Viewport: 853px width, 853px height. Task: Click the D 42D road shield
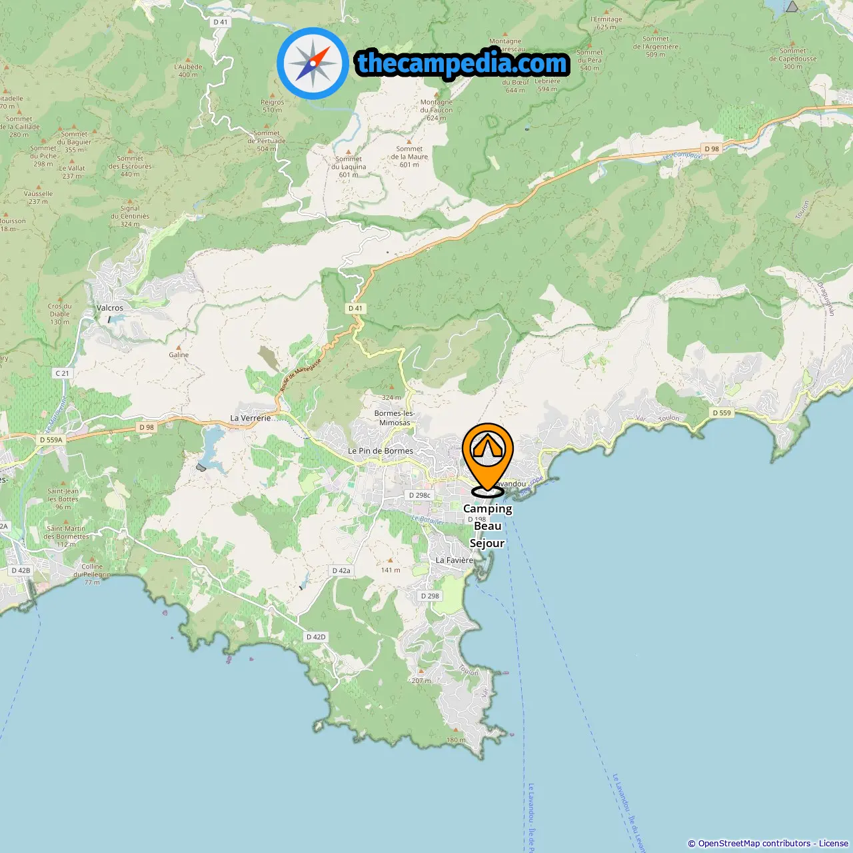tap(316, 637)
